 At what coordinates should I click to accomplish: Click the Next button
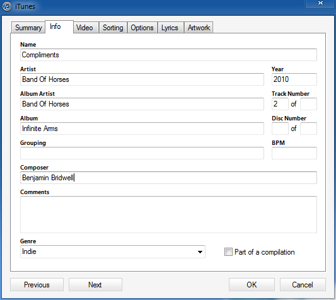coord(95,285)
